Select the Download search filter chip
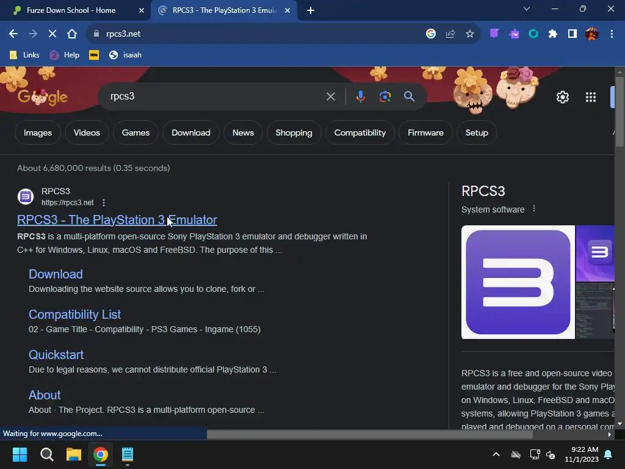 click(191, 133)
